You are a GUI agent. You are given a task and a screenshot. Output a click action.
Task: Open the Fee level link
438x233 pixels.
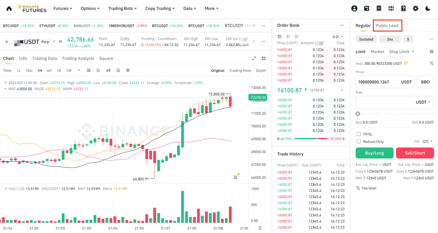(x=366, y=188)
